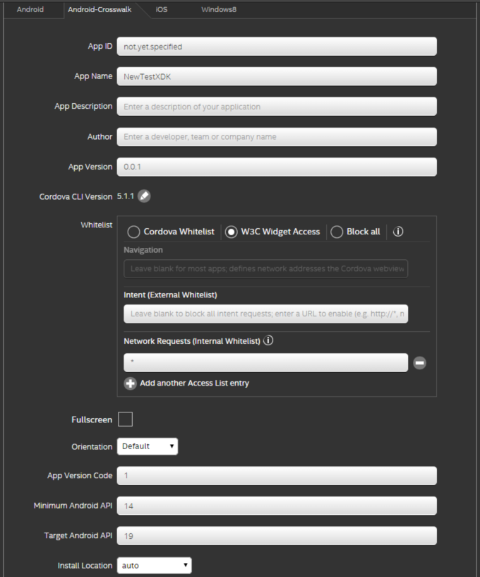Select the W3C Widget Access radio option

232,232
